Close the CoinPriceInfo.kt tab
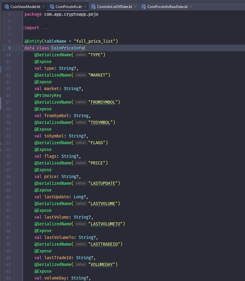 [x=85, y=7]
